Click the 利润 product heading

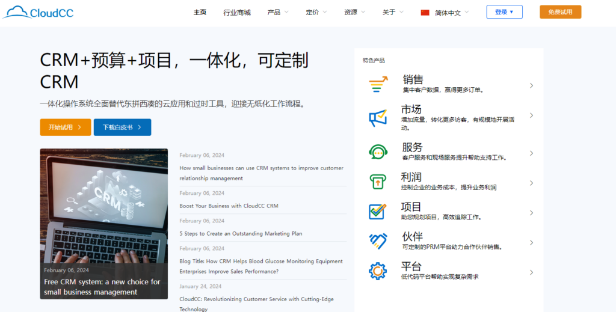click(x=411, y=177)
